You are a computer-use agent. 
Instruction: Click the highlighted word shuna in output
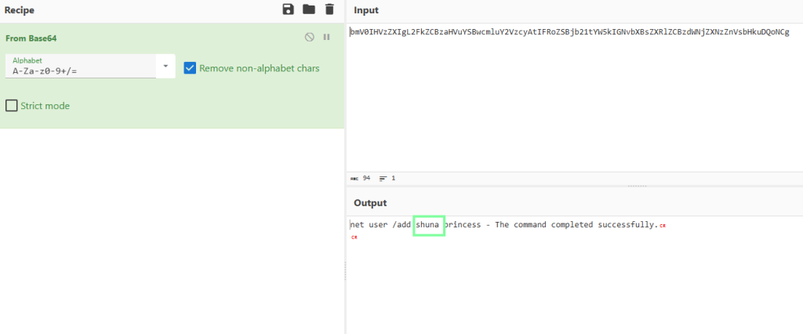429,225
